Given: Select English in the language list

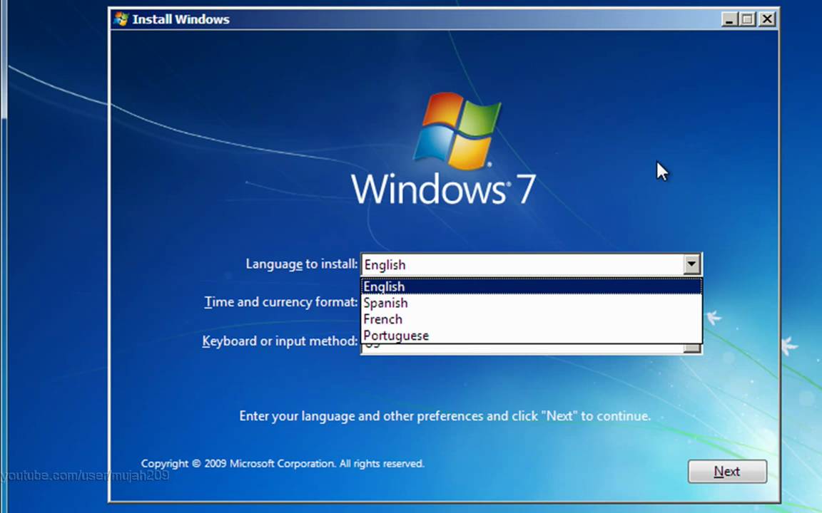Looking at the screenshot, I should (x=532, y=287).
